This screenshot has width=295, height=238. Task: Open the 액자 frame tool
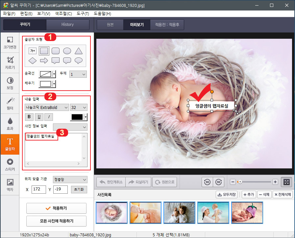[10, 185]
